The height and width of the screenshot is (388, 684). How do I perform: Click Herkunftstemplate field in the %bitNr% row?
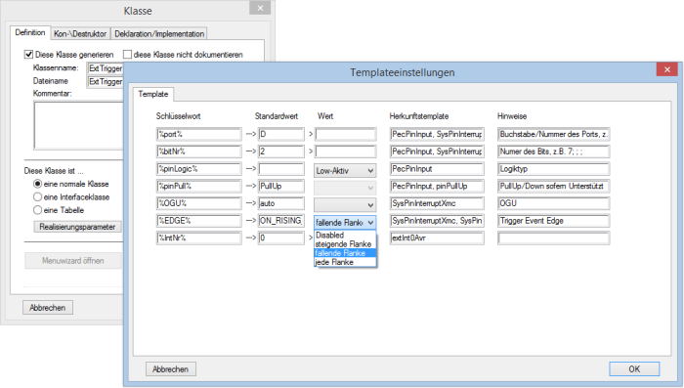[x=437, y=151]
